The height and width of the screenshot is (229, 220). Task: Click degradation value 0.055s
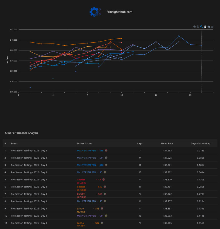pyautogui.click(x=201, y=223)
